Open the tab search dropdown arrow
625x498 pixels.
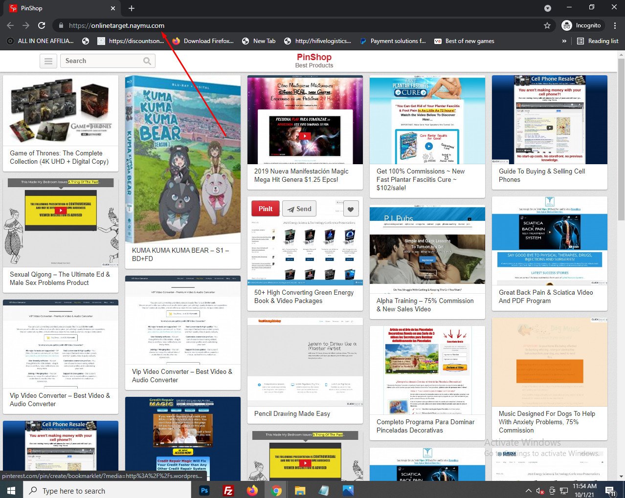coord(548,8)
